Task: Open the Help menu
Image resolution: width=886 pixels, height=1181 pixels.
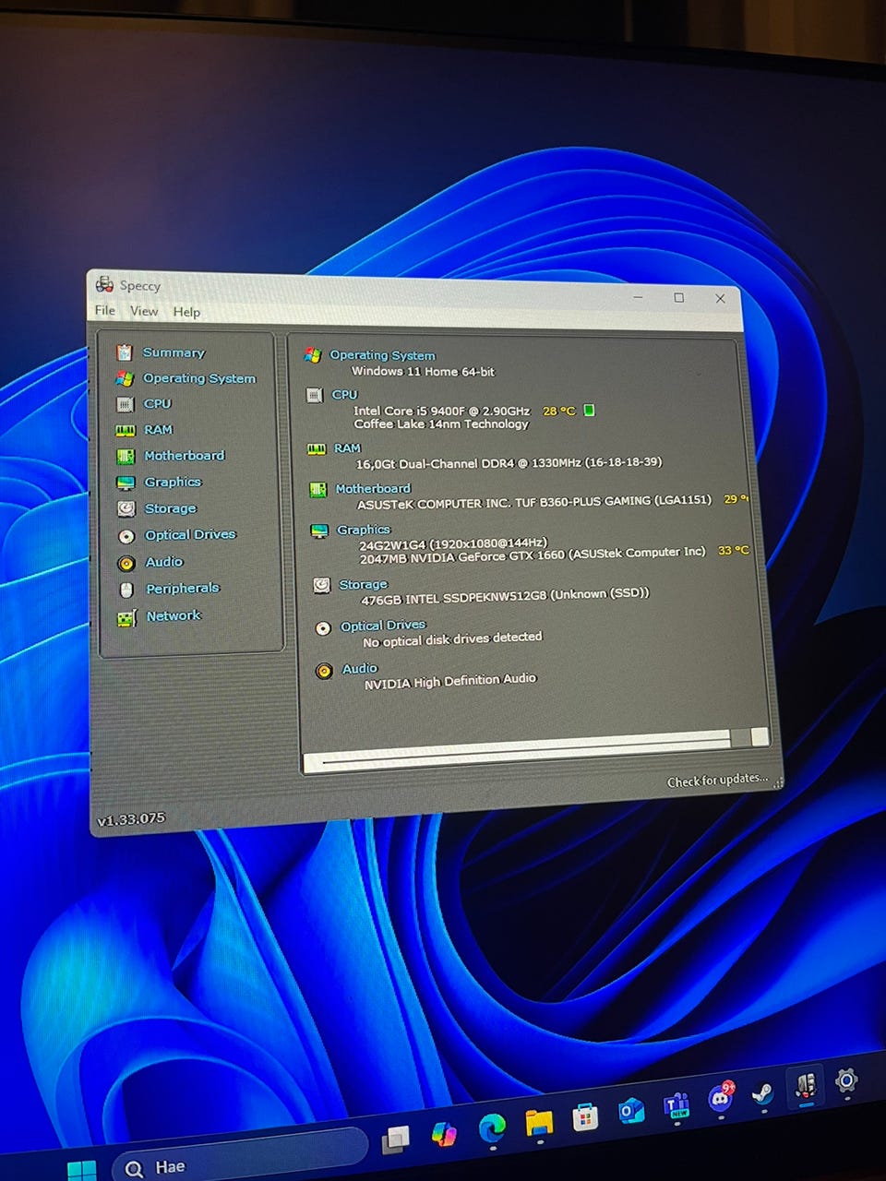Action: click(186, 312)
